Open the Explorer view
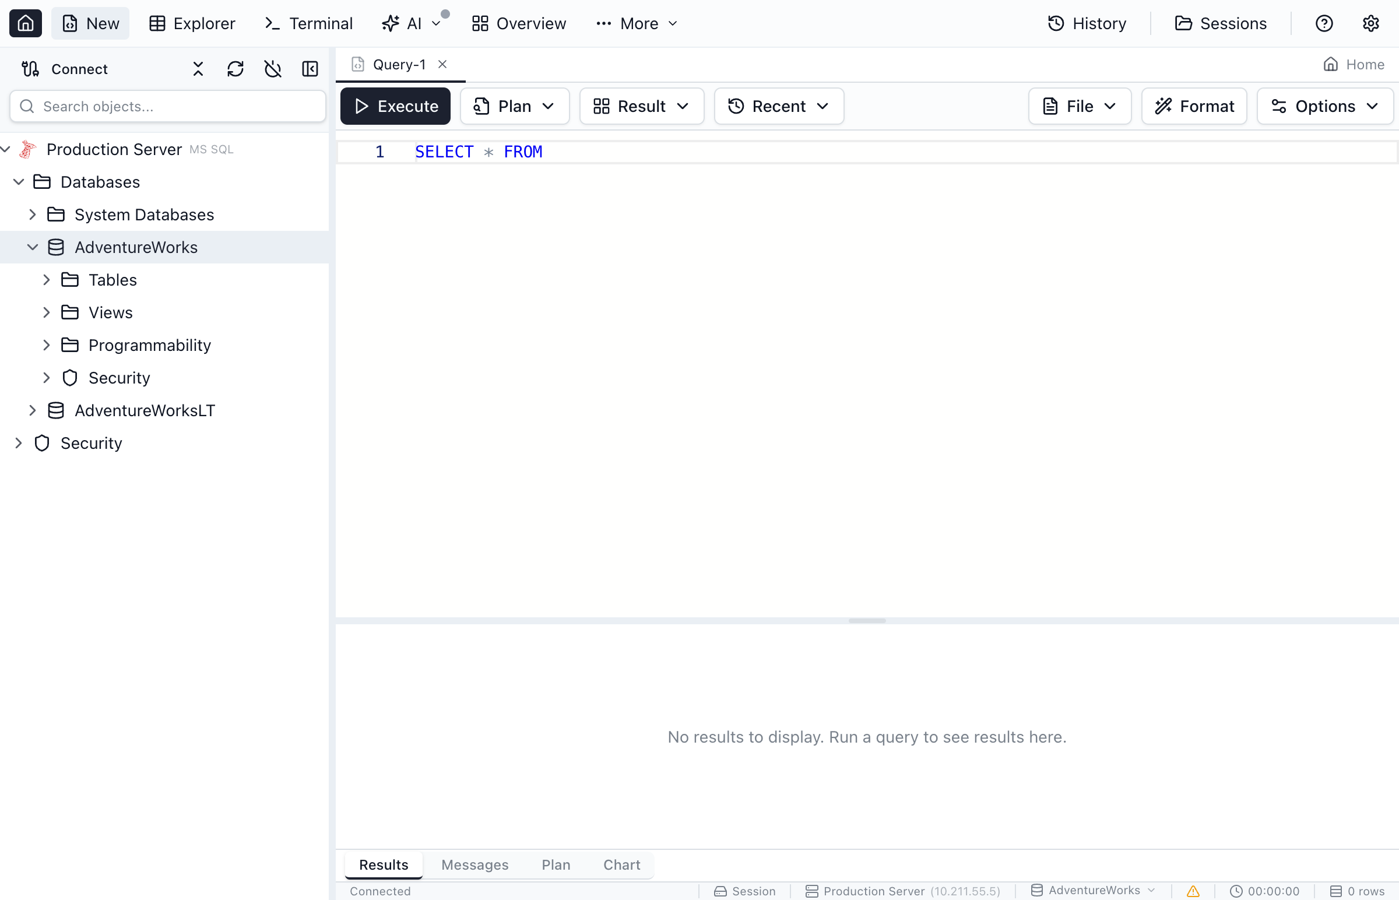The width and height of the screenshot is (1399, 900). point(192,23)
